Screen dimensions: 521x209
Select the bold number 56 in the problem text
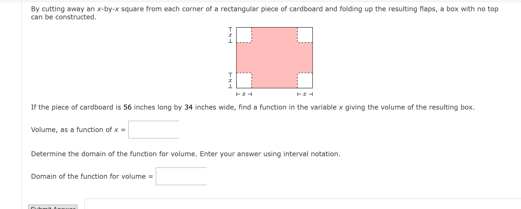tap(127, 107)
